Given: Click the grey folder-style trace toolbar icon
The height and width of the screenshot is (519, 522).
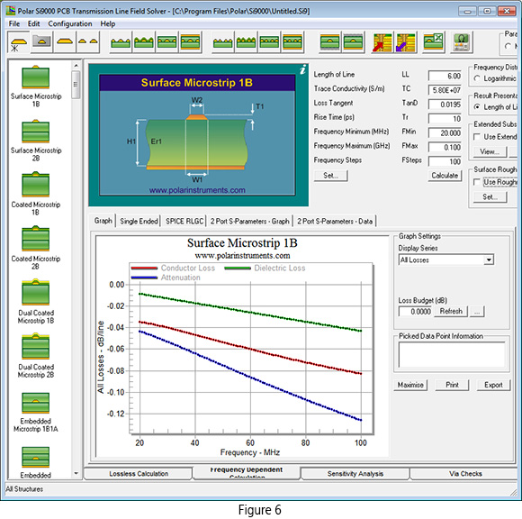Looking at the screenshot, I should 41,42.
